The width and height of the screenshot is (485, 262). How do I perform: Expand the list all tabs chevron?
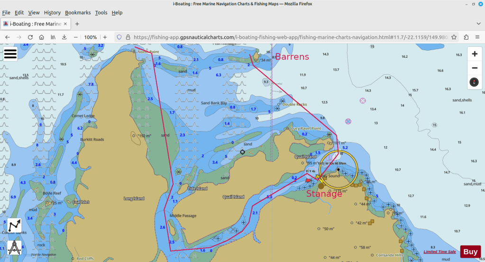pyautogui.click(x=478, y=24)
